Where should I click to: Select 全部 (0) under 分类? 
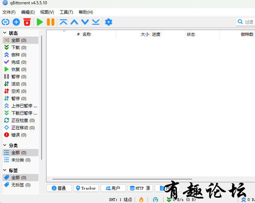(21, 153)
